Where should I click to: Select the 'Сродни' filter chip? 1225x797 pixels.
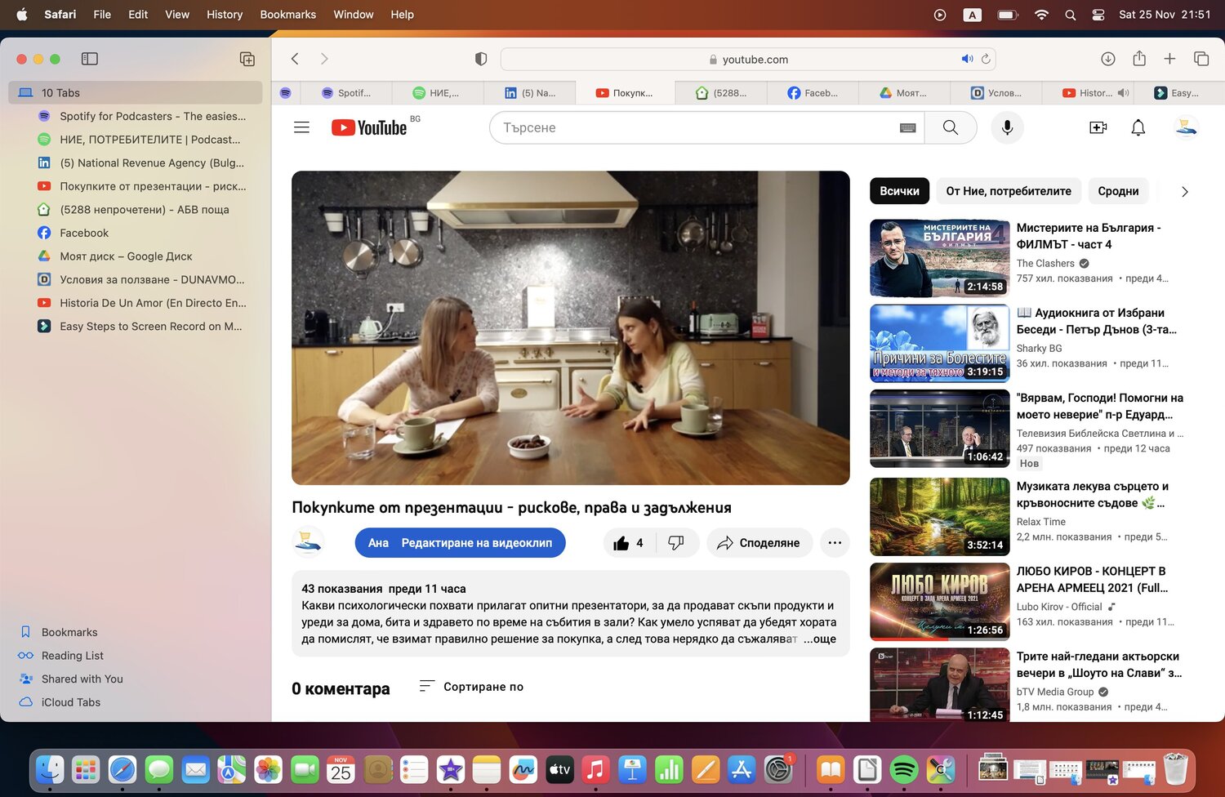[1118, 191]
